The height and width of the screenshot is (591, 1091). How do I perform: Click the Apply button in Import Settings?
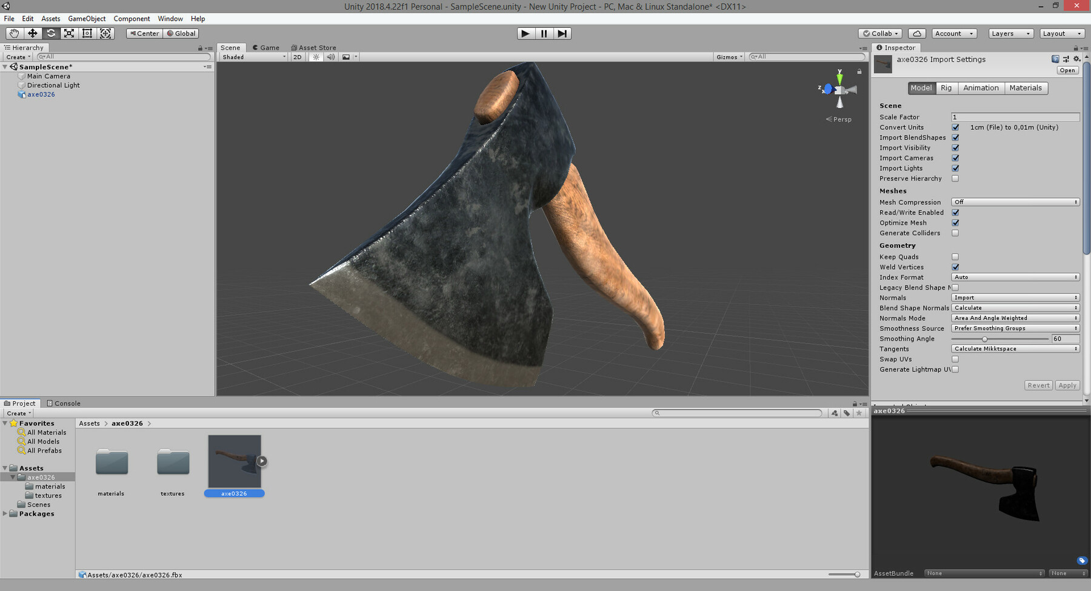point(1067,385)
